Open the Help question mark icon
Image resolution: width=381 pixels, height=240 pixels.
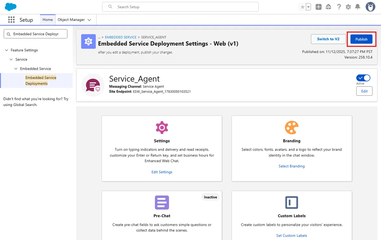coord(339,7)
